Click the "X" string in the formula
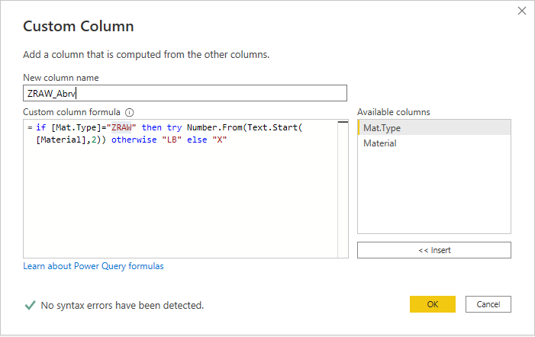 click(x=219, y=140)
